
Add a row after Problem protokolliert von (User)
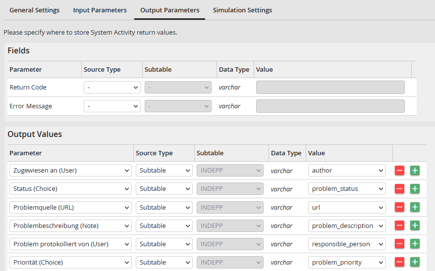tap(415, 244)
